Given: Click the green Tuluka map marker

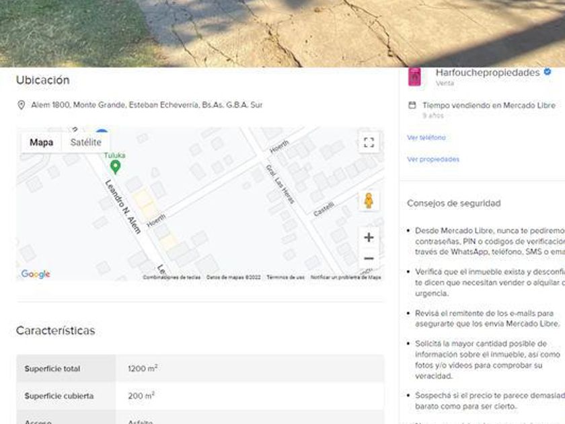Looking at the screenshot, I should pyautogui.click(x=115, y=166).
